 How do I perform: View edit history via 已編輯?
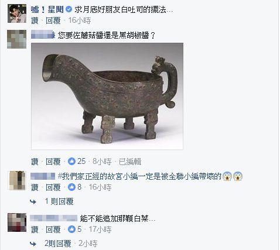point(130,162)
